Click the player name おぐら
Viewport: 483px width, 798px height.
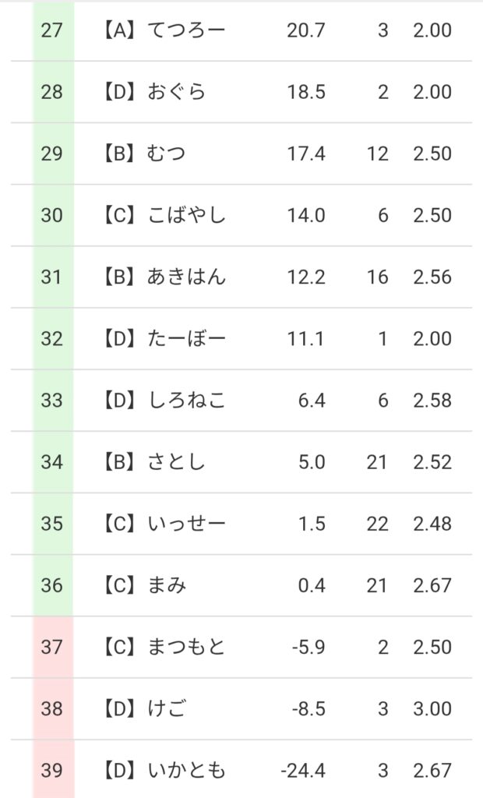pos(177,93)
